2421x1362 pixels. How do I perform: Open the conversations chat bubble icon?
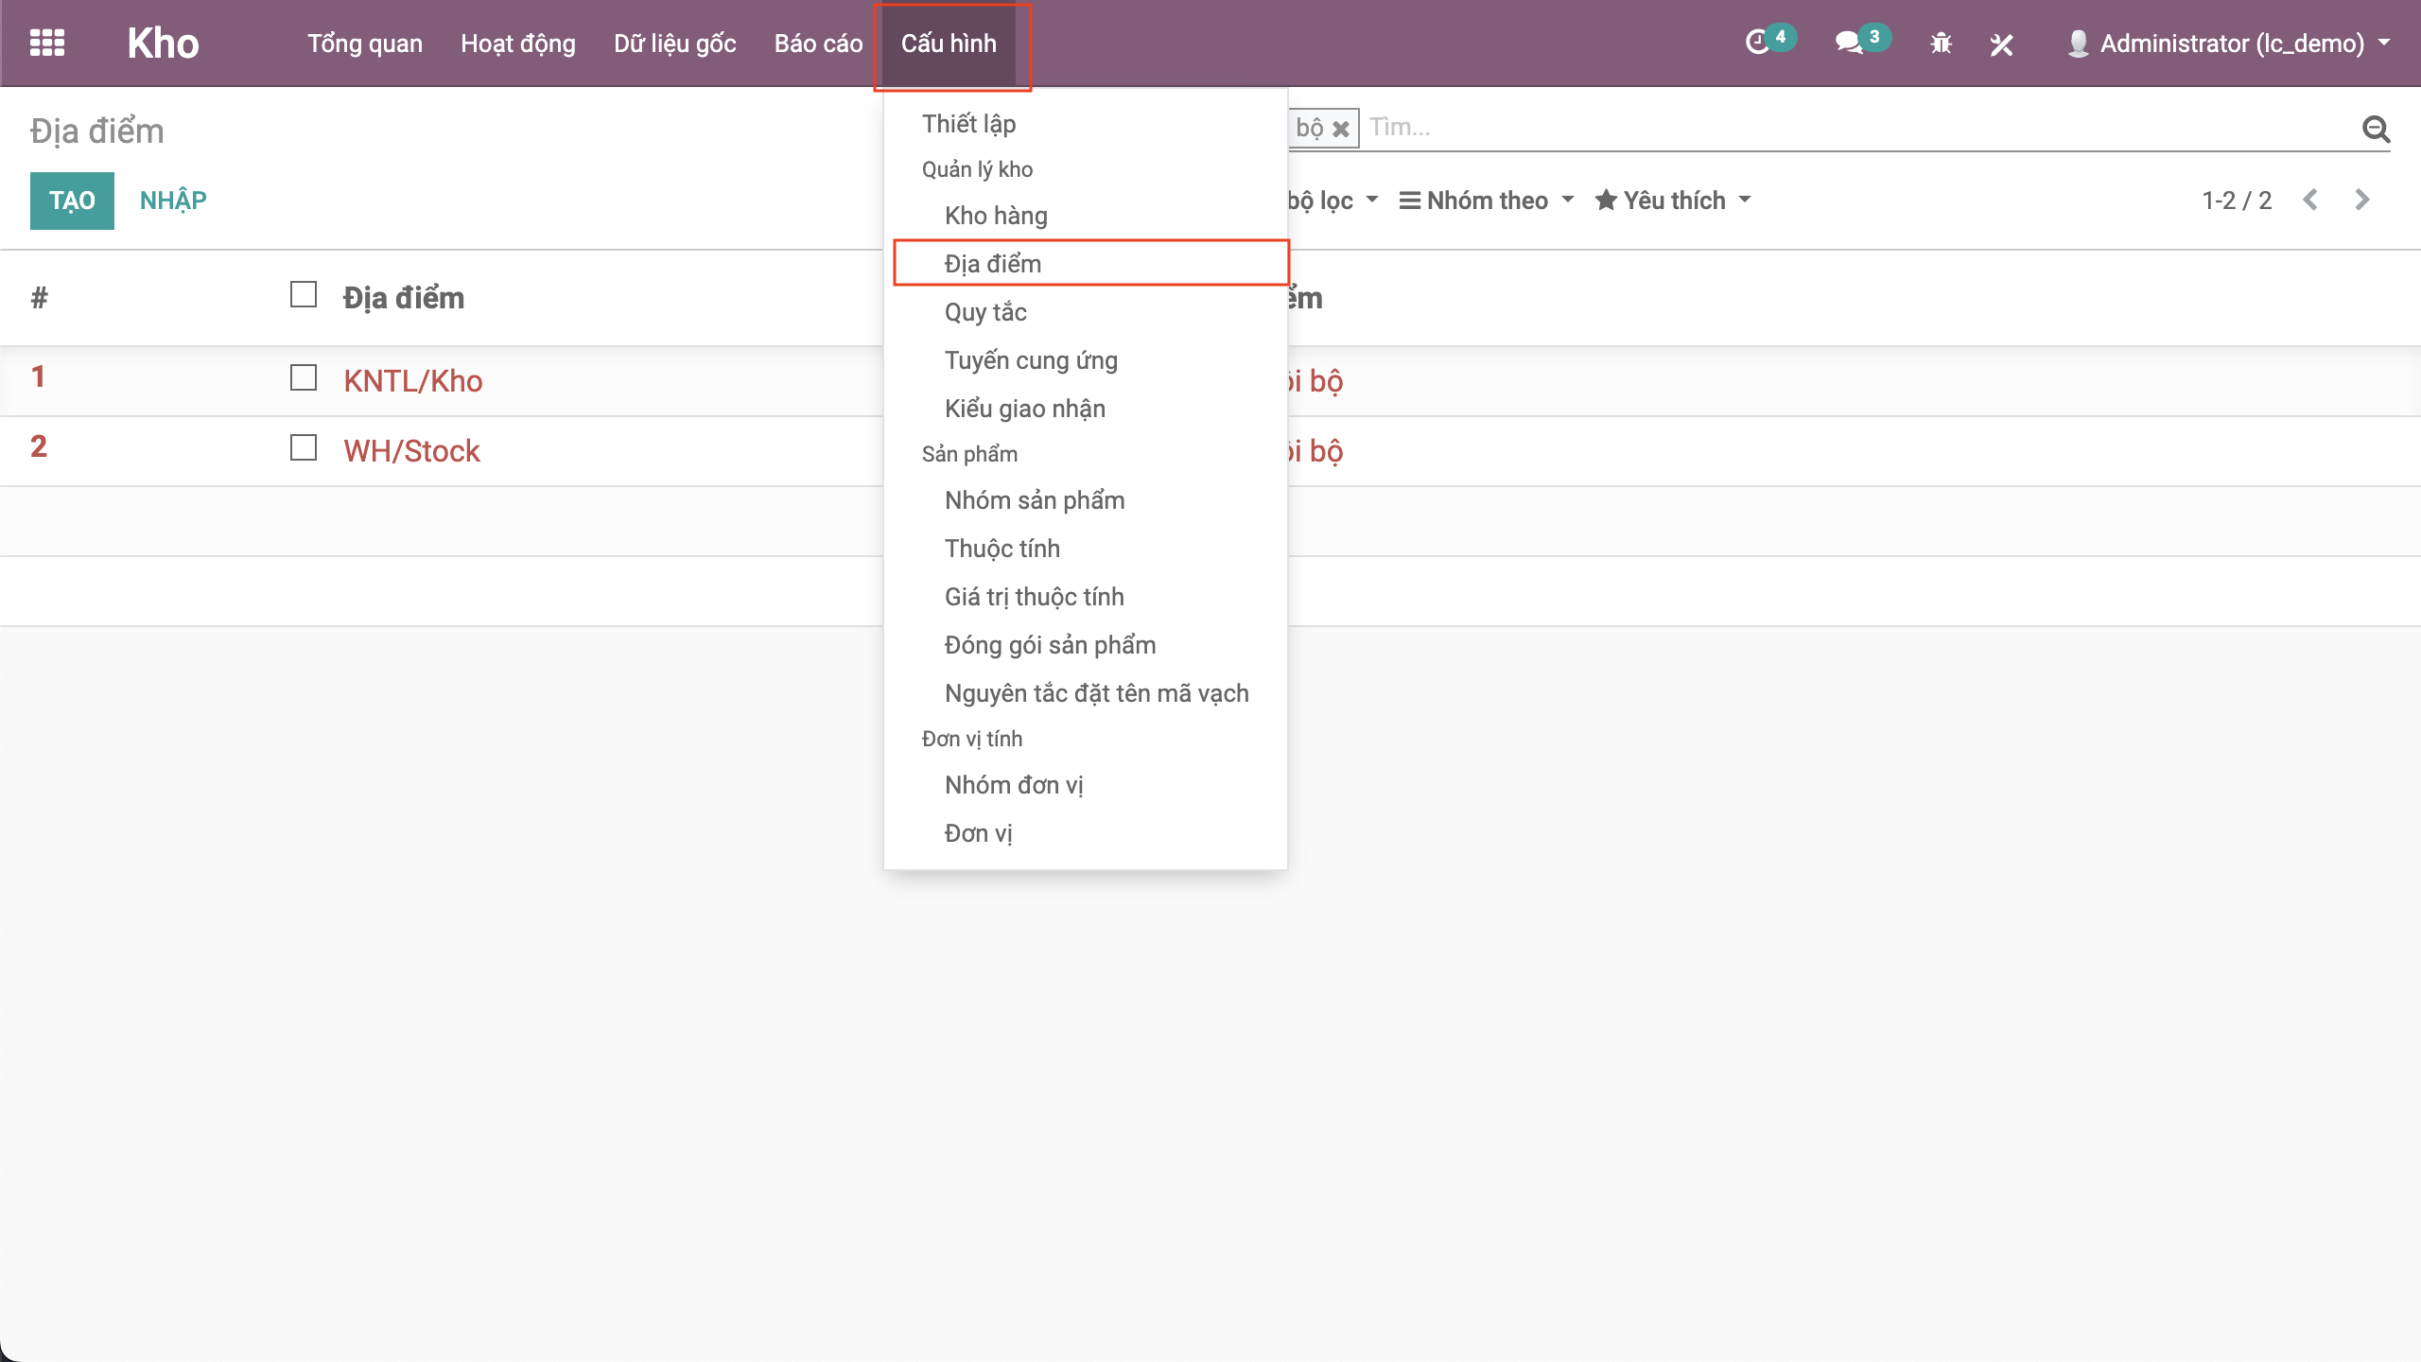tap(1848, 44)
